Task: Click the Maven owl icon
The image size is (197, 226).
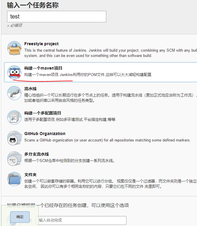Action: coord(14,72)
